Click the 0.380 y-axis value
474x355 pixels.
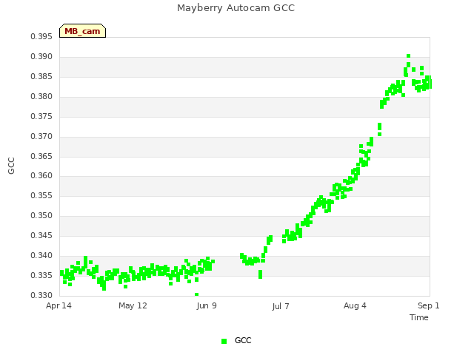click(x=41, y=97)
